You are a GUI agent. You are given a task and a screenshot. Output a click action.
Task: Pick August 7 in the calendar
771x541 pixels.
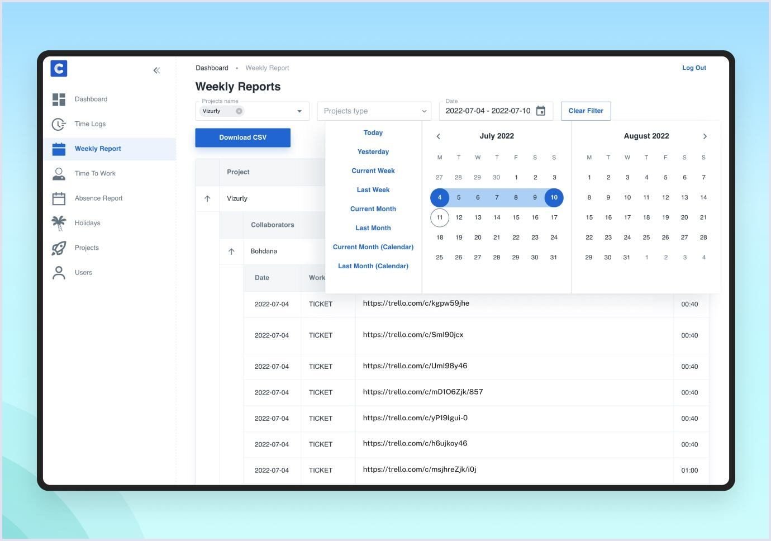click(703, 177)
